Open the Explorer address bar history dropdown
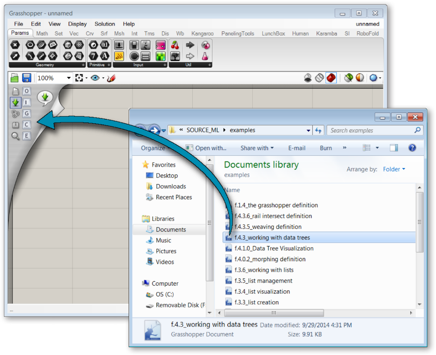The width and height of the screenshot is (436, 355). (x=308, y=130)
